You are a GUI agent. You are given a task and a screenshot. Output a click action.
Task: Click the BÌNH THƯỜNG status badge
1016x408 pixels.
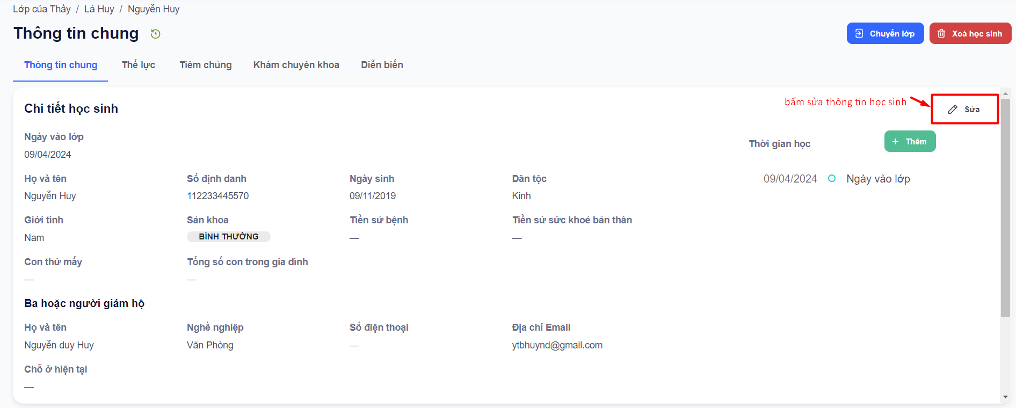[x=229, y=237]
